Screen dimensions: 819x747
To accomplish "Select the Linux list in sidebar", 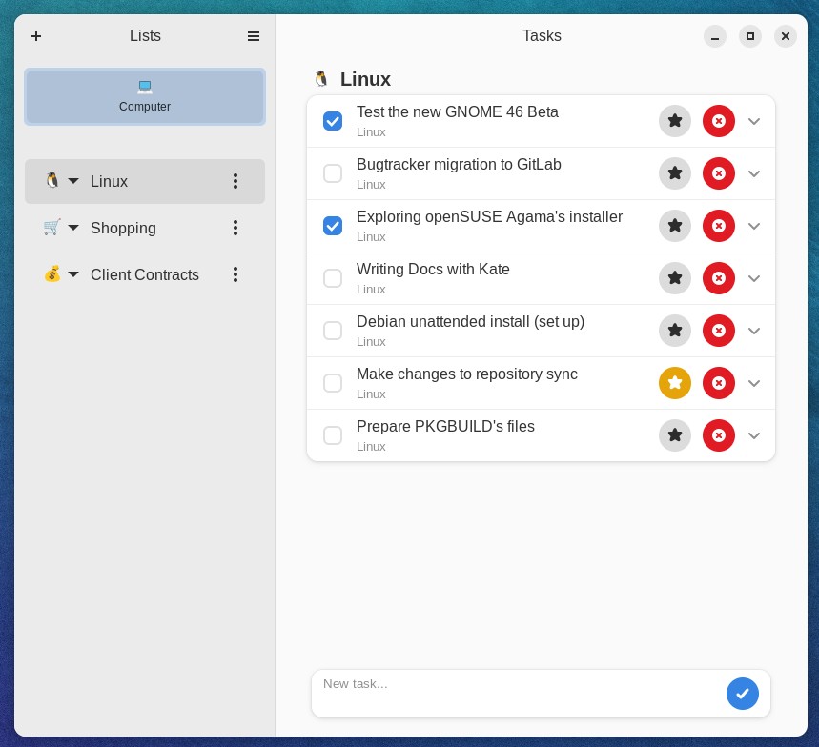I will [x=145, y=181].
